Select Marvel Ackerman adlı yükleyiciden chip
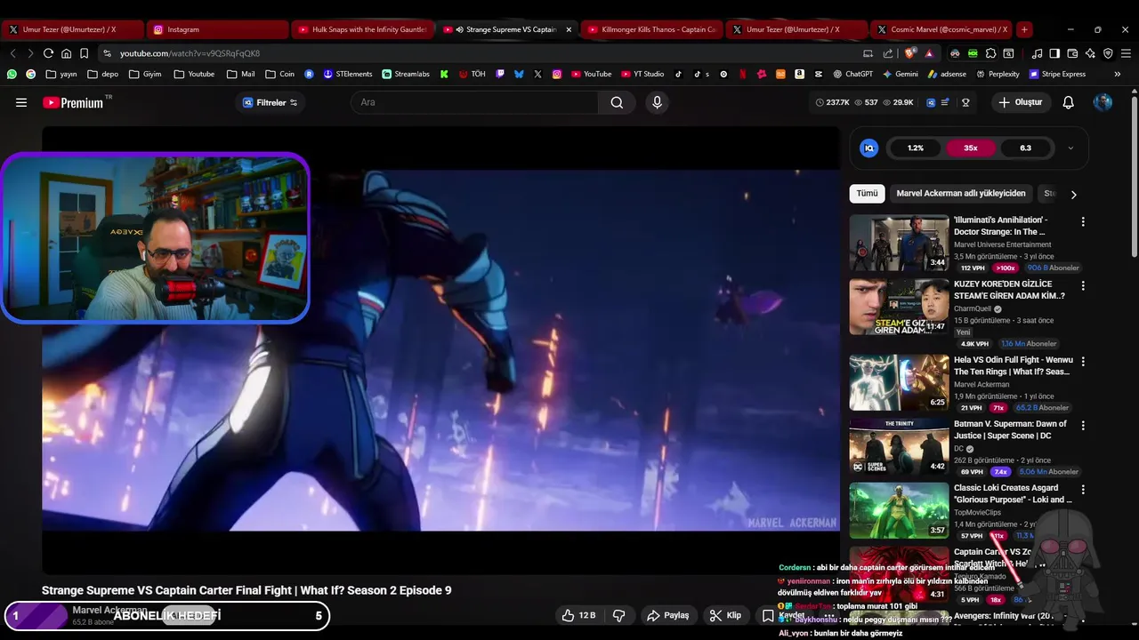Viewport: 1139px width, 640px height. 961,193
